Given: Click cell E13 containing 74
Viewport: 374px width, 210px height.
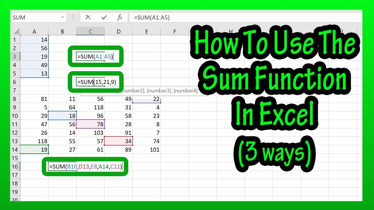Looking at the screenshot, I should 146,141.
